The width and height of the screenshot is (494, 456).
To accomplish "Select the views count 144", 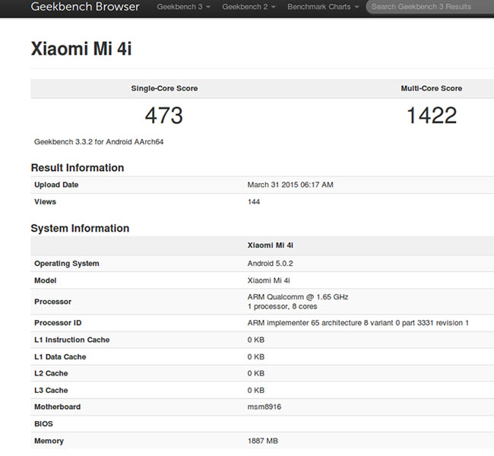I will pos(254,201).
